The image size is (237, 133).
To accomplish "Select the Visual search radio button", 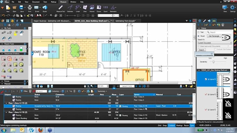I will 199,36.
